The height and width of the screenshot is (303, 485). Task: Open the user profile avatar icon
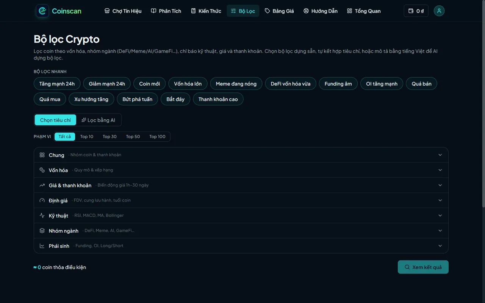click(x=439, y=11)
